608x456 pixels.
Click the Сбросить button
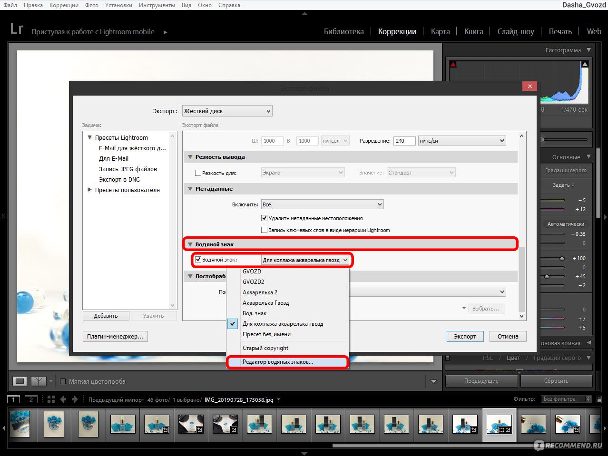556,381
